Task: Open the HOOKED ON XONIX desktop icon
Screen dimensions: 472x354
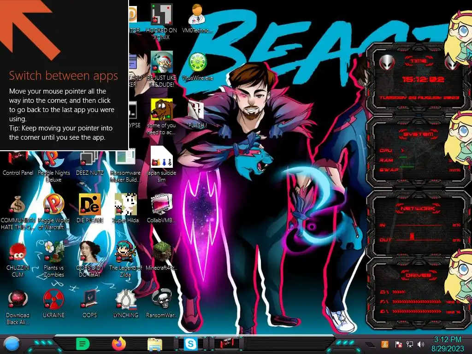Action: pyautogui.click(x=161, y=22)
